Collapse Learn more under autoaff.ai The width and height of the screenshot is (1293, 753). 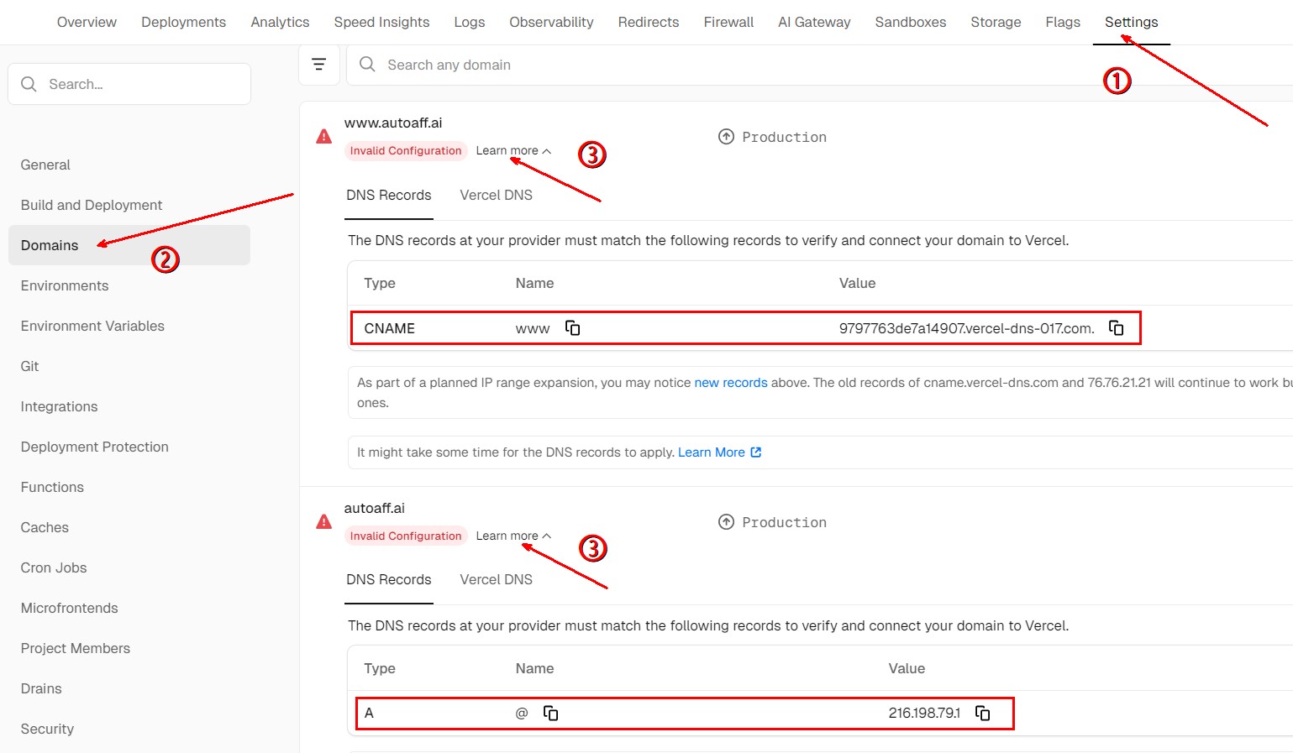[513, 536]
